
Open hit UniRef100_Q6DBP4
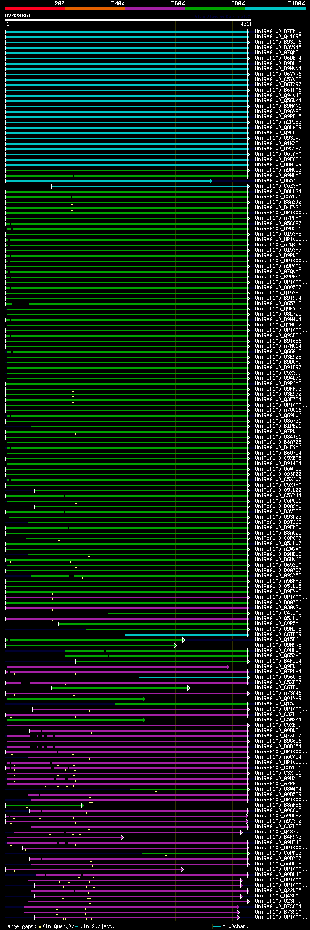[279, 58]
